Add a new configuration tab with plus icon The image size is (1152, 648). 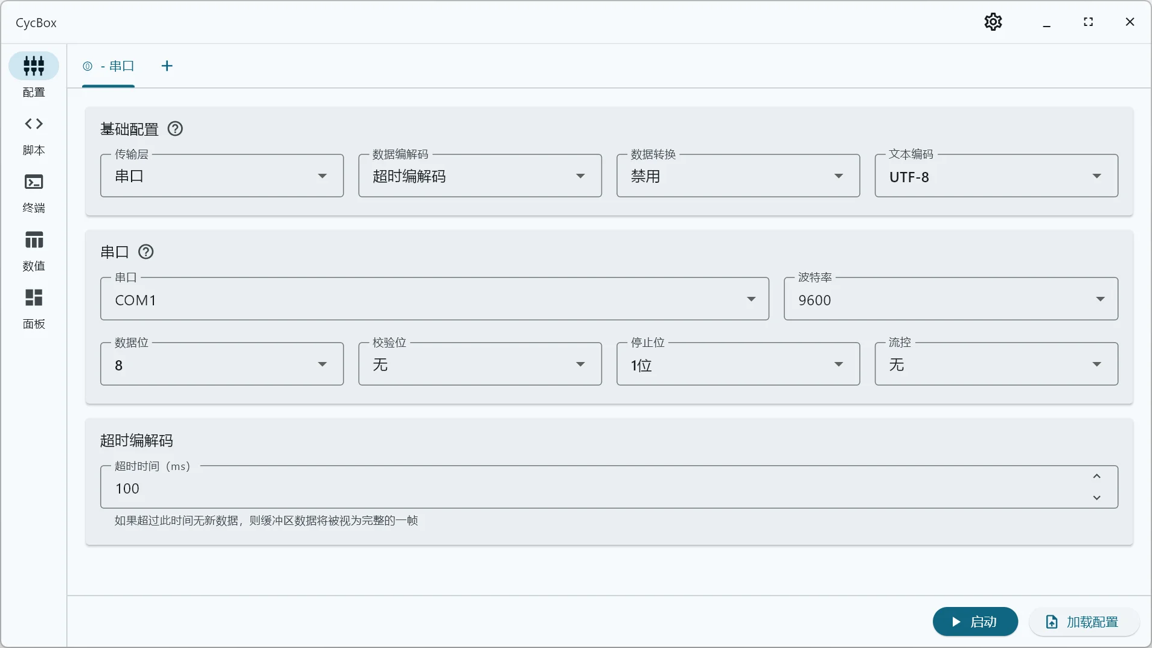[x=167, y=66]
